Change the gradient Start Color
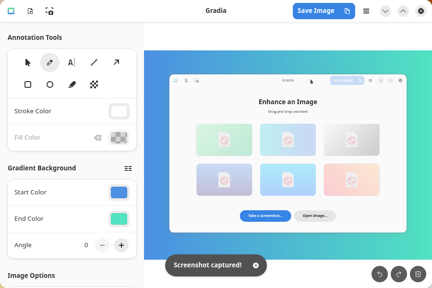 119,192
